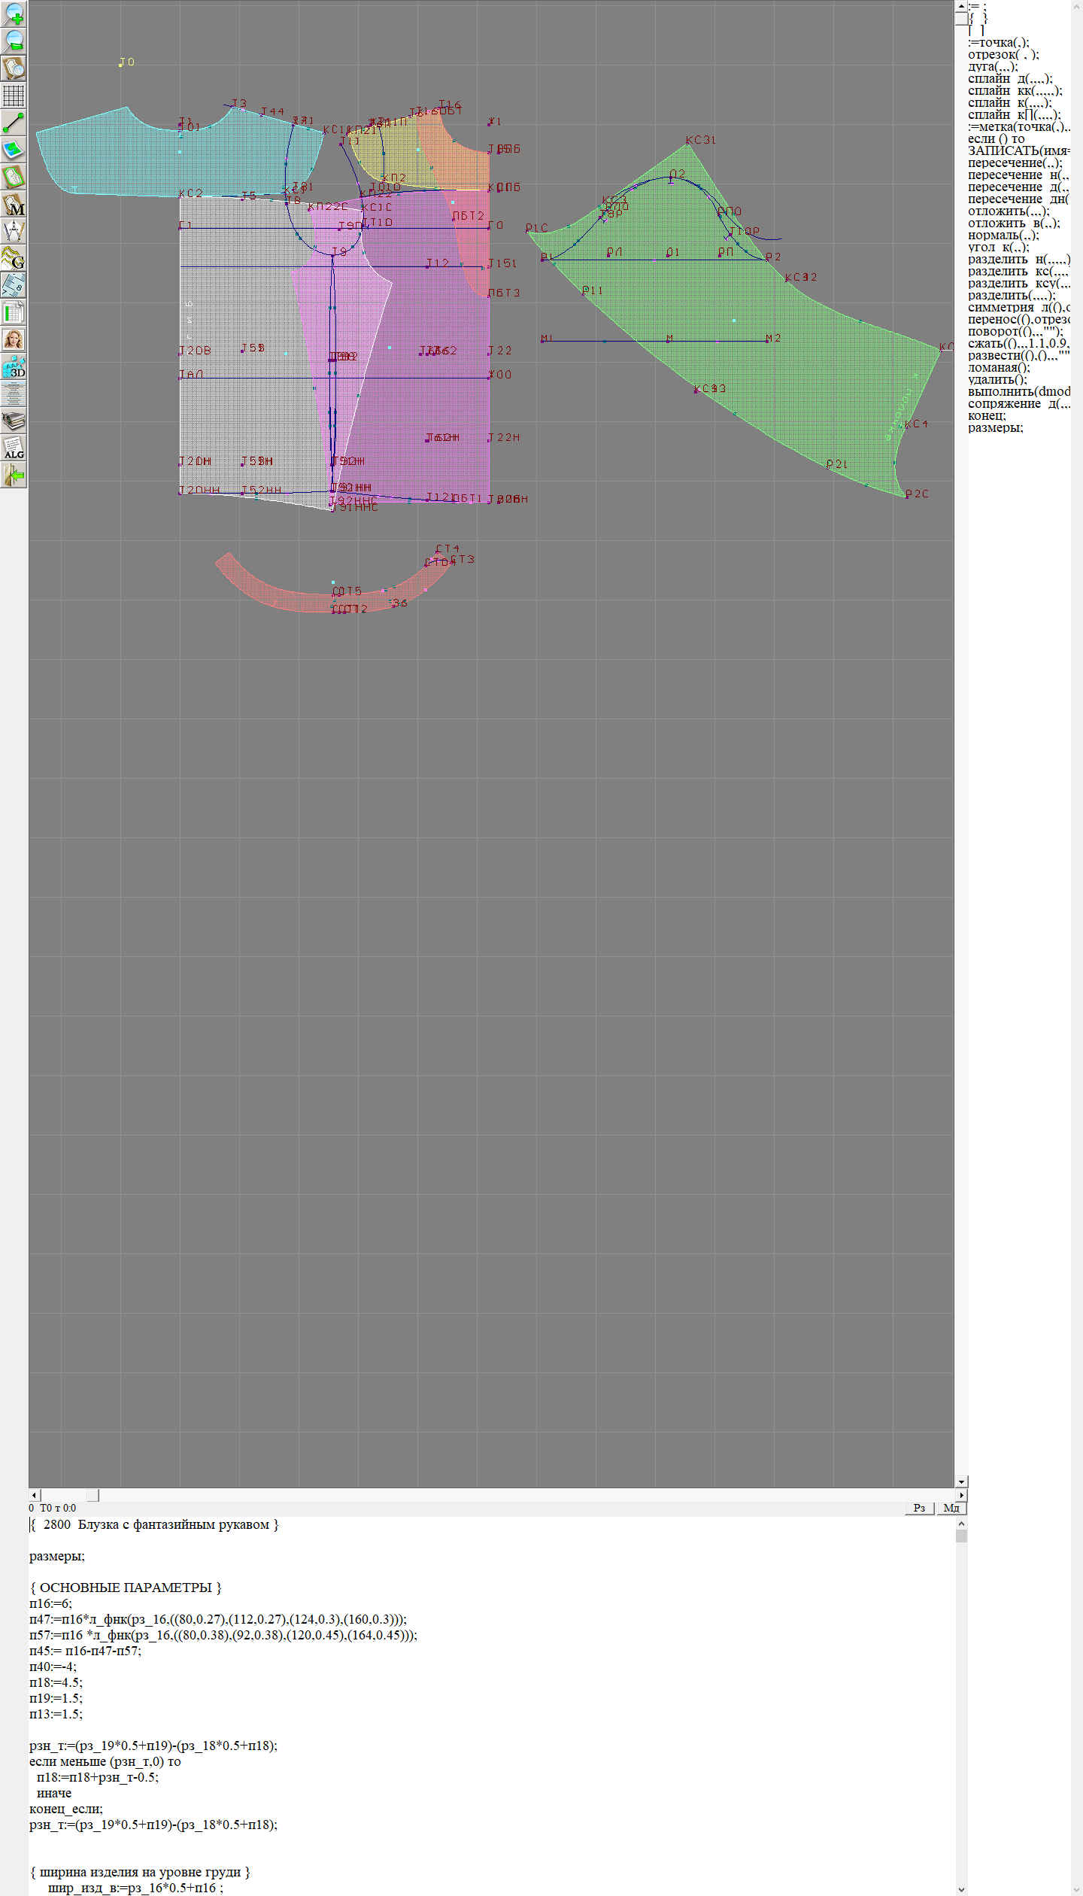
Task: Click horizontal scrollbar left arrow under canvas
Action: click(34, 1495)
